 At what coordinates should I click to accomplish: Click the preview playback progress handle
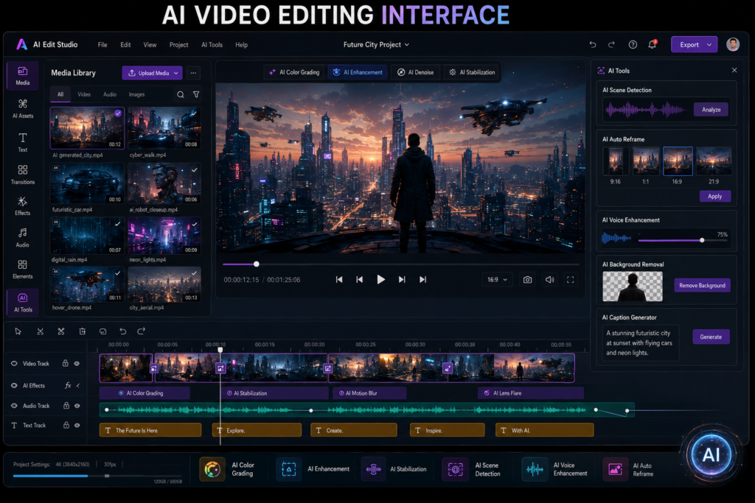(x=257, y=264)
